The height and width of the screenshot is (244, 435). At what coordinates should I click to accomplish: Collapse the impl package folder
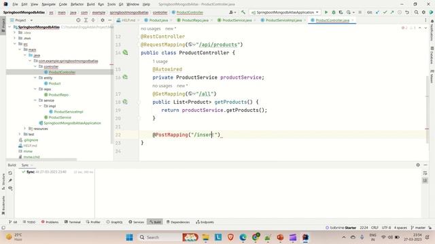(40, 106)
